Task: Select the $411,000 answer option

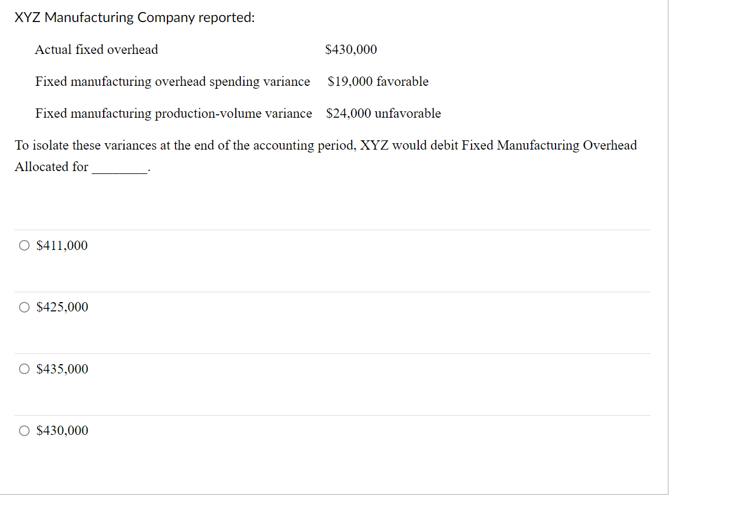Action: click(24, 245)
